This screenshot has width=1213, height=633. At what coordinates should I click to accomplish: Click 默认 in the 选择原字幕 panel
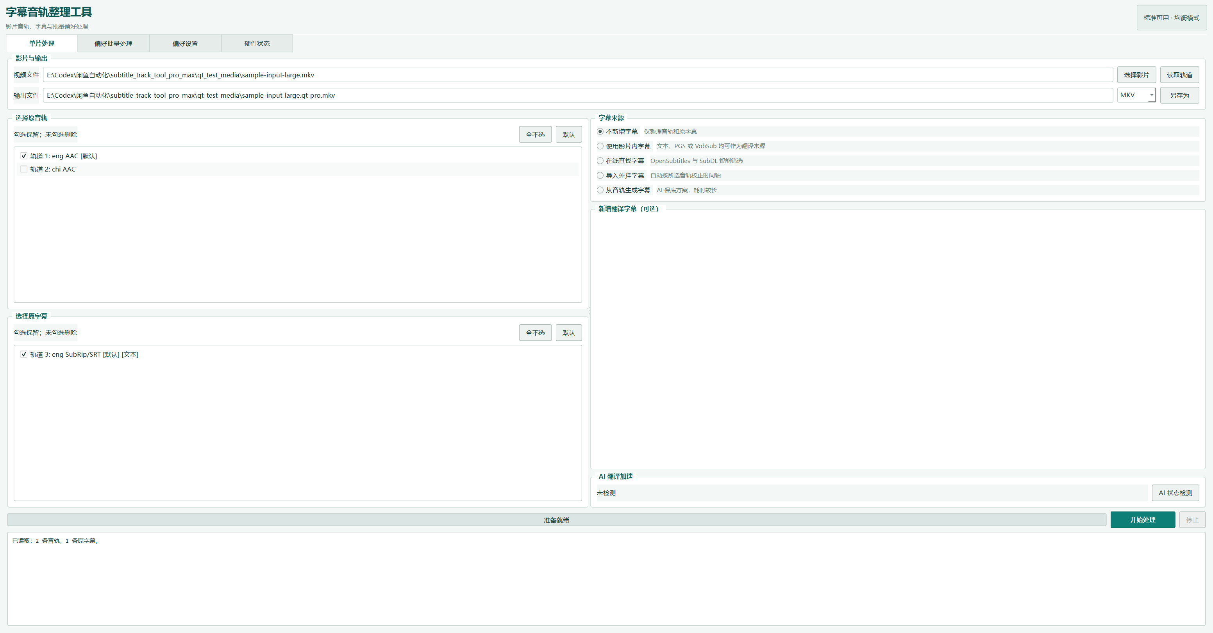[568, 333]
